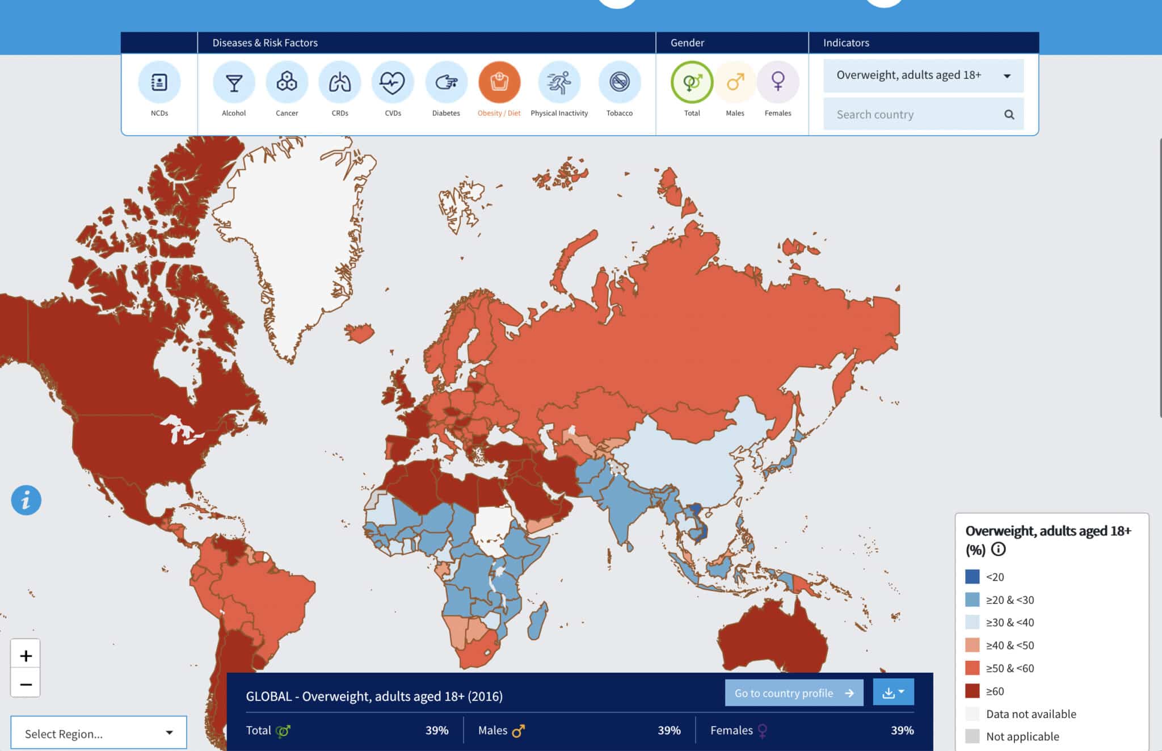Screen dimensions: 1162x751
Task: Click the zoom in button on the map
Action: coord(24,654)
